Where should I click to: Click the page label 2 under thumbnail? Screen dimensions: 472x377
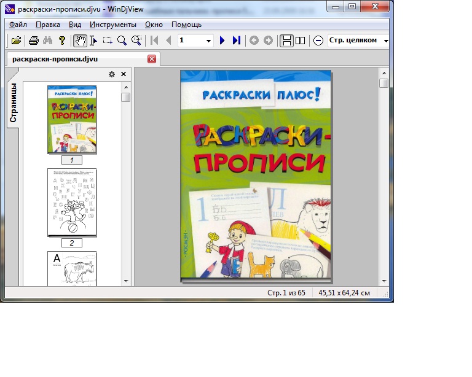tap(72, 243)
